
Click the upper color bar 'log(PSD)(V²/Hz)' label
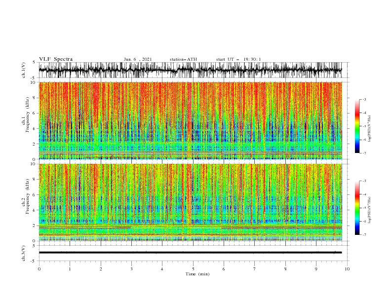[x=370, y=129]
